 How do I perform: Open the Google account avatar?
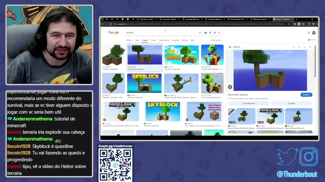pos(314,33)
